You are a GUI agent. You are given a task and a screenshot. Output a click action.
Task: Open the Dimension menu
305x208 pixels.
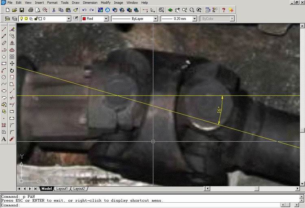pyautogui.click(x=90, y=2)
